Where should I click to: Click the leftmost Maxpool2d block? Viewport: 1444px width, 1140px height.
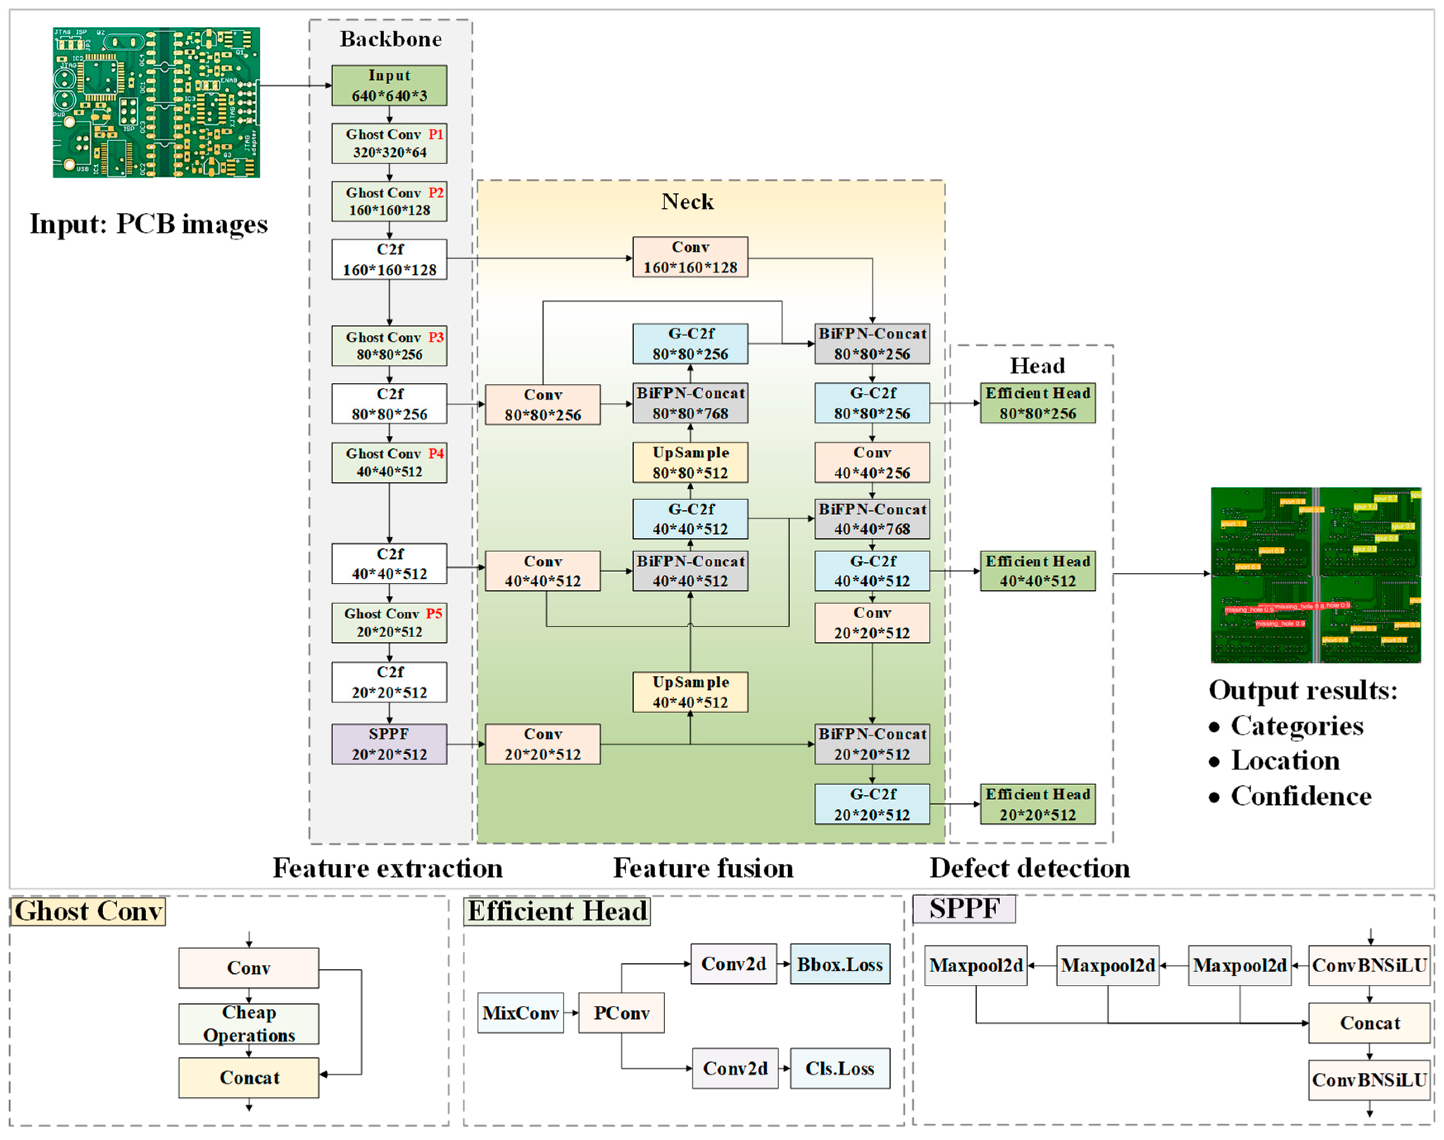pos(976,965)
